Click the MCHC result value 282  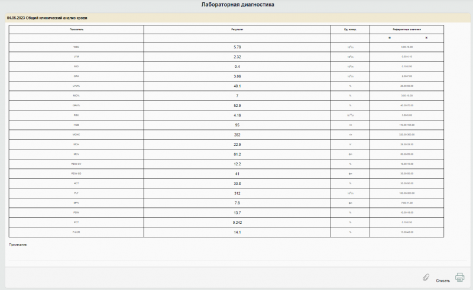pos(237,135)
